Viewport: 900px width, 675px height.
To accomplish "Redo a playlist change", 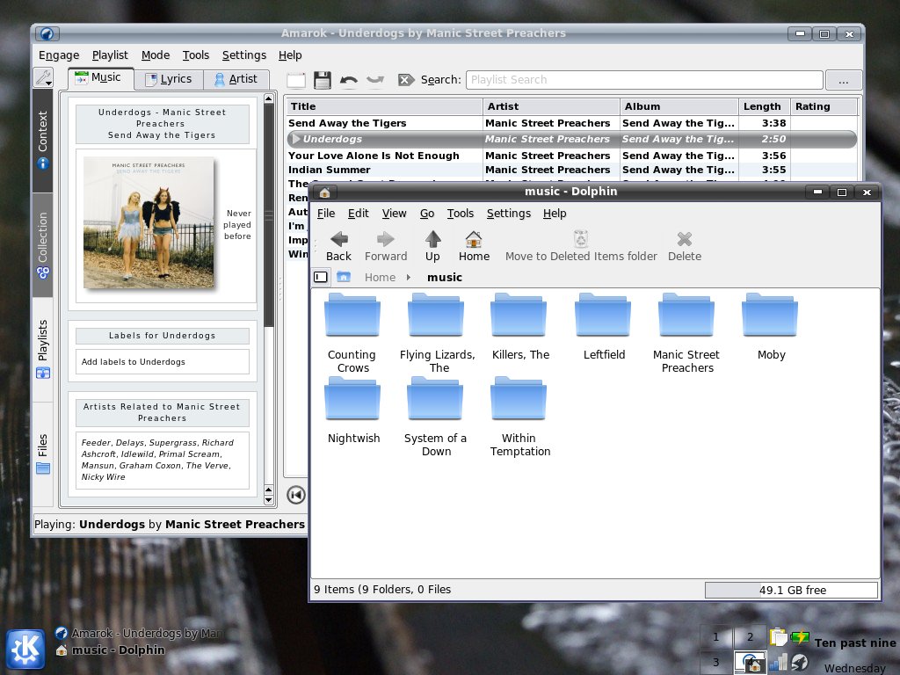I will pyautogui.click(x=374, y=79).
